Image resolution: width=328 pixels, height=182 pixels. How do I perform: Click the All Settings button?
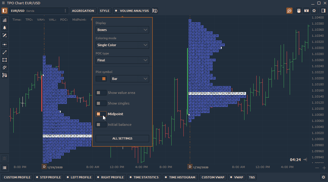click(x=122, y=139)
